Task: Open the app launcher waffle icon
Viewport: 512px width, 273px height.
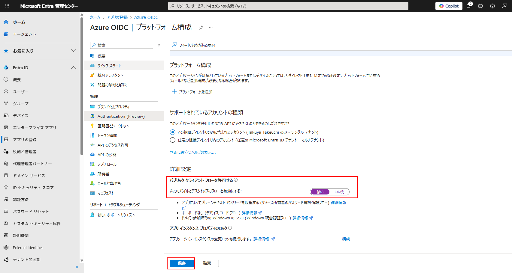Action: click(7, 6)
